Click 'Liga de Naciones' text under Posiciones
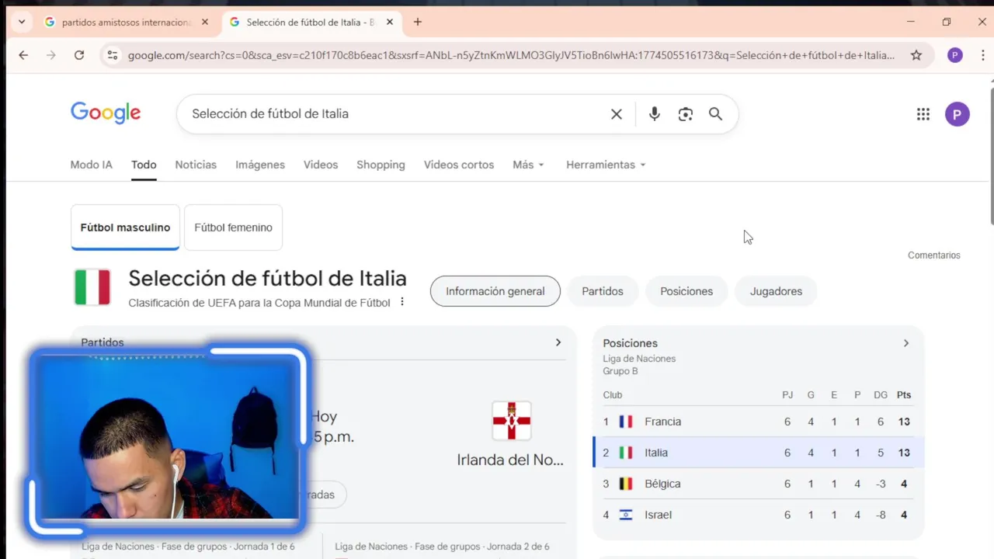Image resolution: width=994 pixels, height=559 pixels. pos(639,359)
